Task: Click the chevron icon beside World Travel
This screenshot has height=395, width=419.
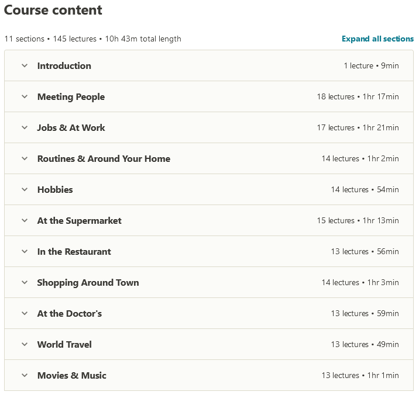Action: 25,345
